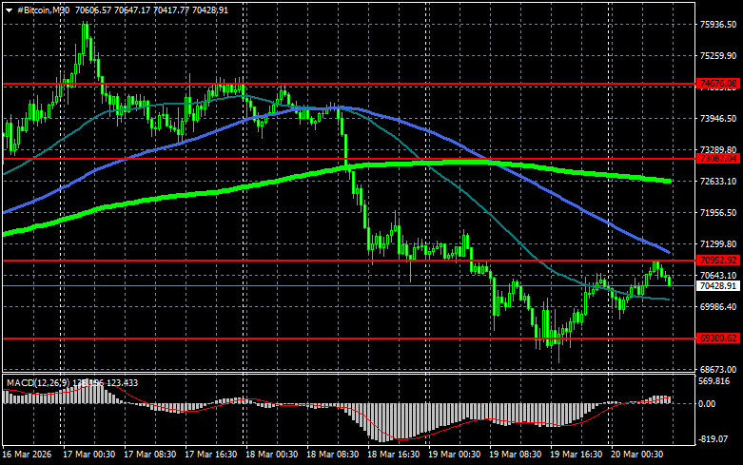Click the 75936.50 price scale value

pyautogui.click(x=718, y=24)
